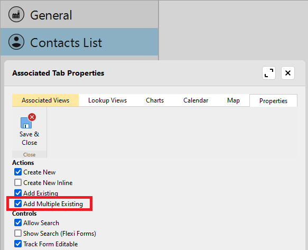Expand the dialog with the fullscreen icon

(269, 73)
